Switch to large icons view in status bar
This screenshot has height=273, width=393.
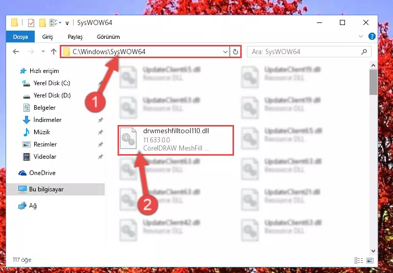370,260
